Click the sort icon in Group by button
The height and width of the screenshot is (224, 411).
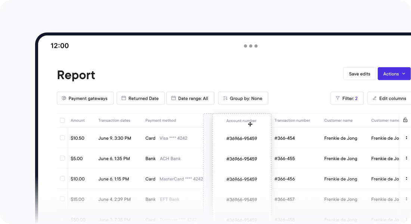225,98
